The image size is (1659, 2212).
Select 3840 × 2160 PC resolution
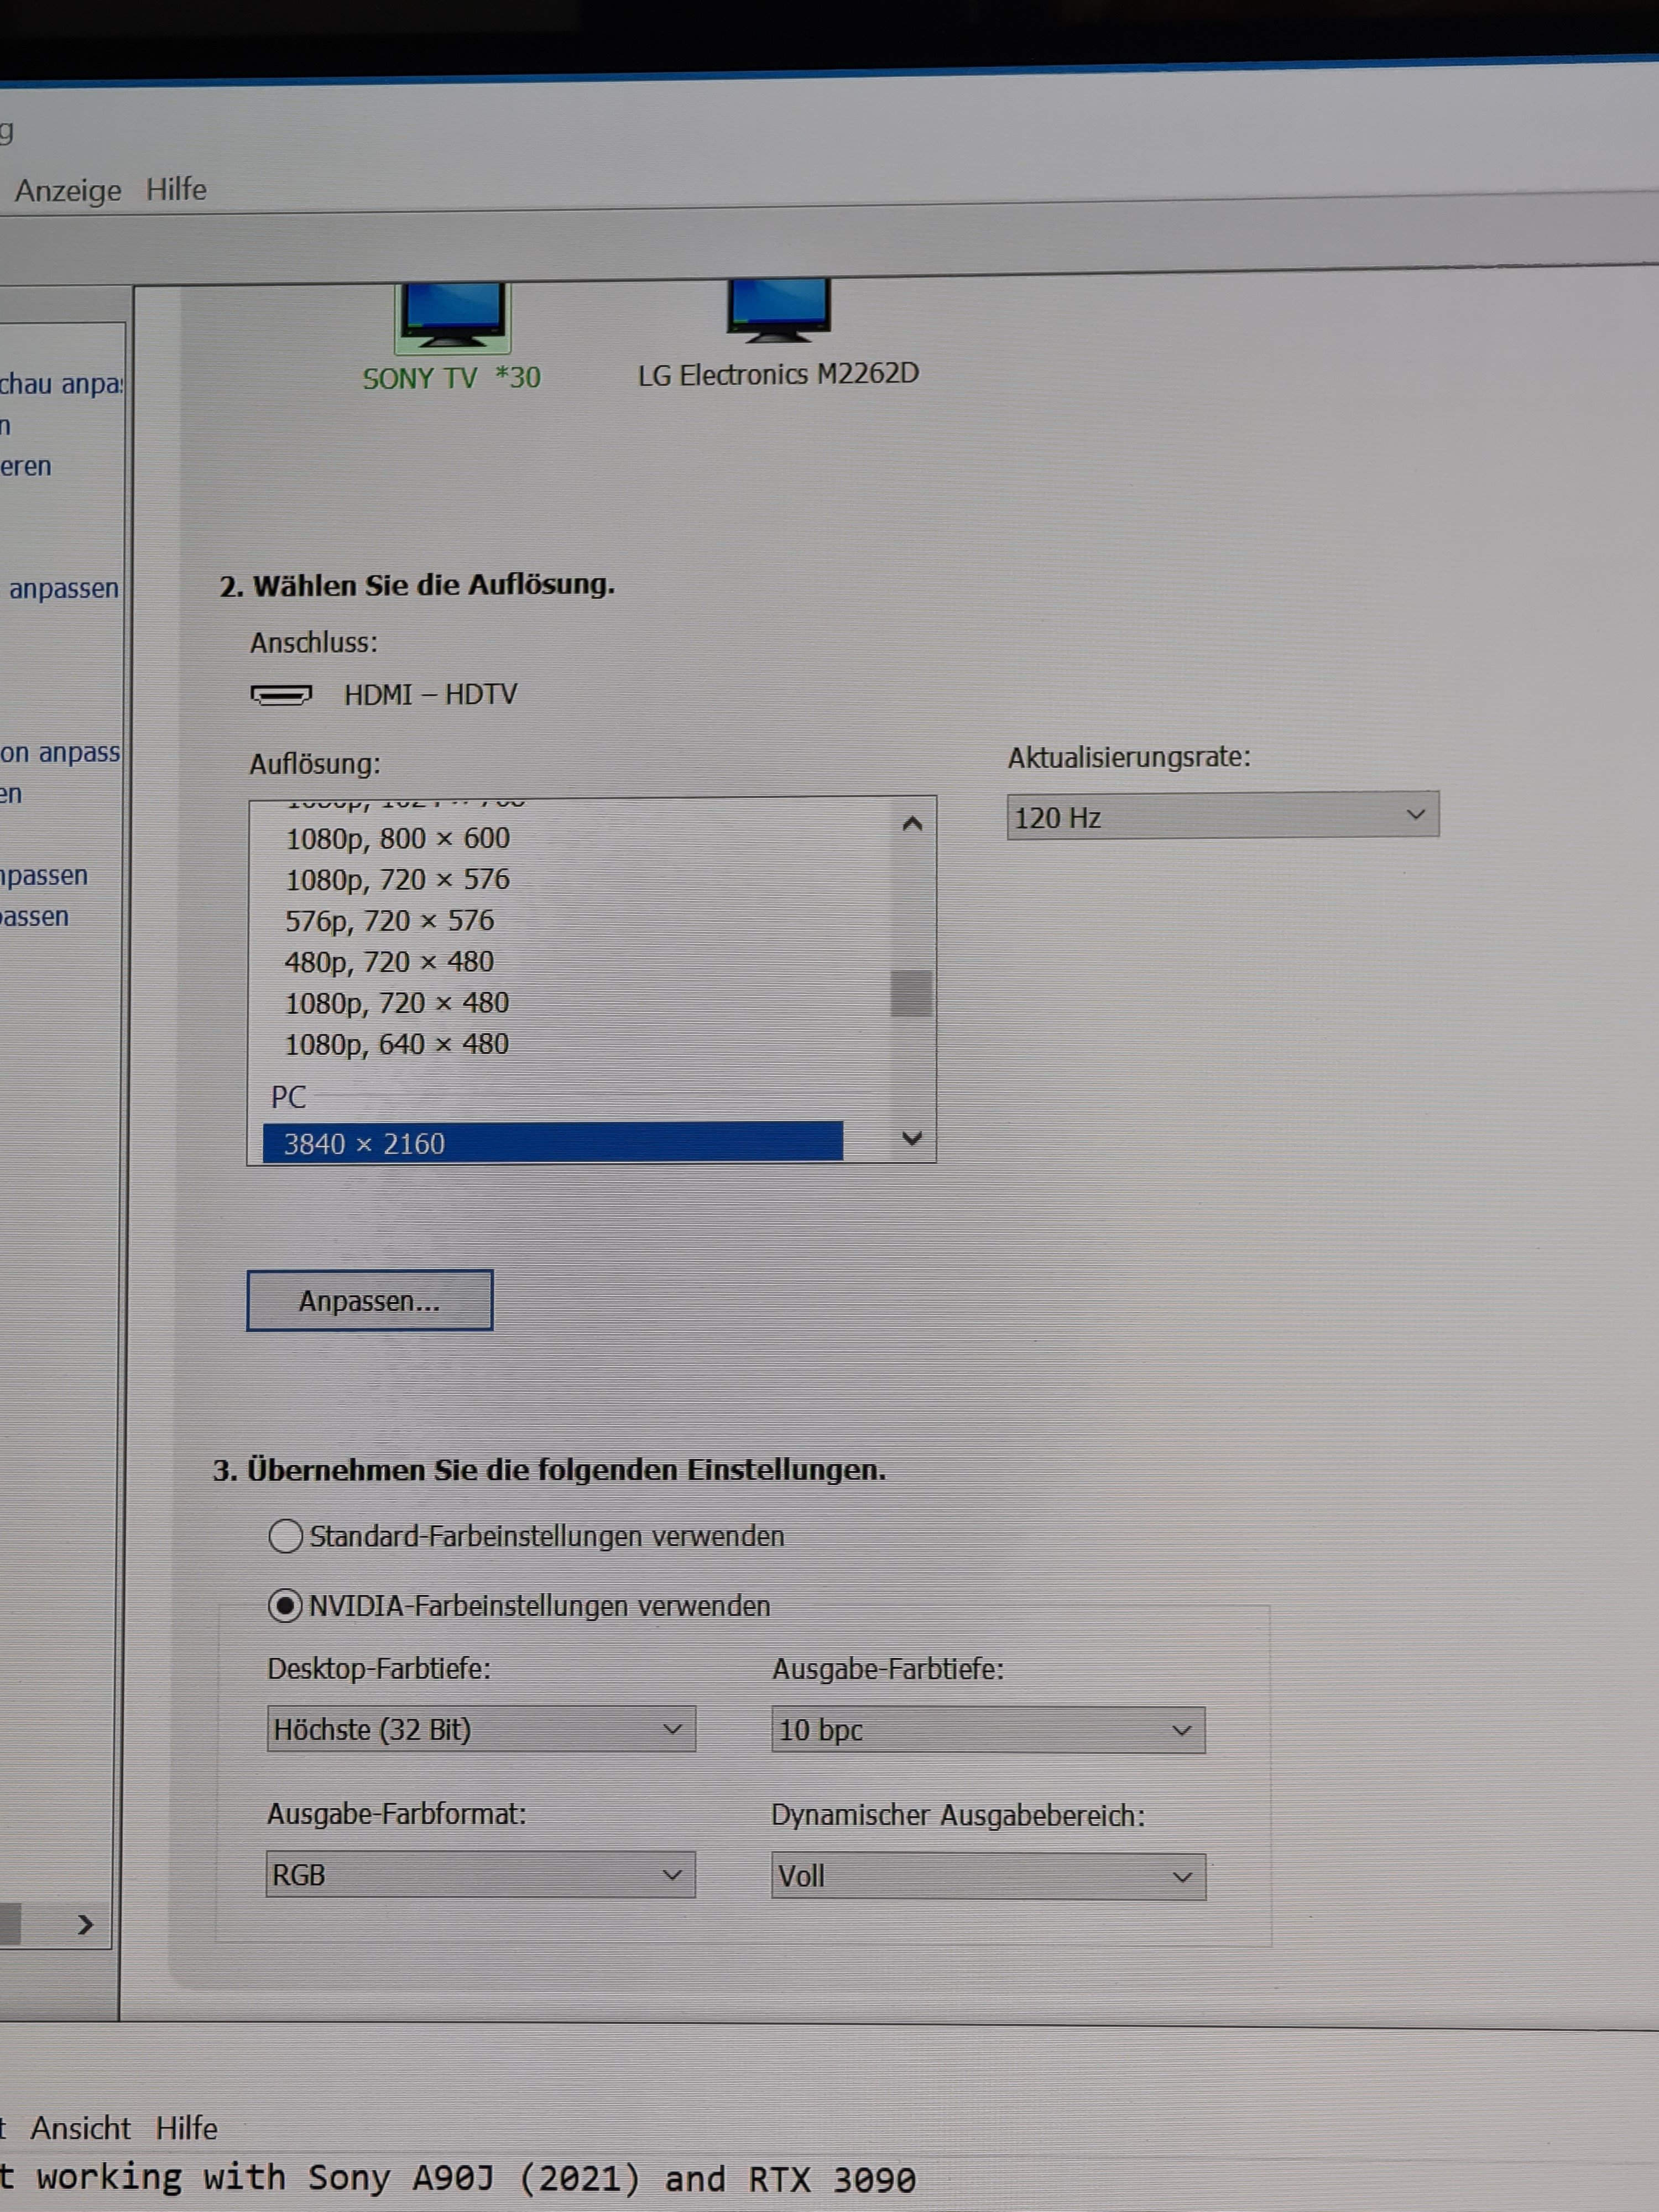tap(552, 1143)
